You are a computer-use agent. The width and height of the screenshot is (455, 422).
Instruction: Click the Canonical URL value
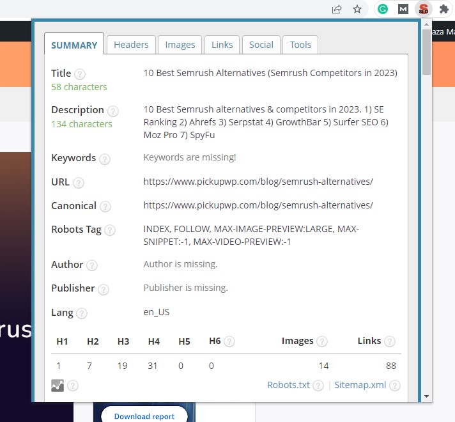pos(258,206)
